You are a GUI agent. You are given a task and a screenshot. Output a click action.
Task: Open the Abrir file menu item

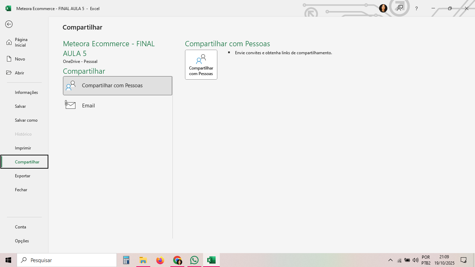click(x=24, y=73)
